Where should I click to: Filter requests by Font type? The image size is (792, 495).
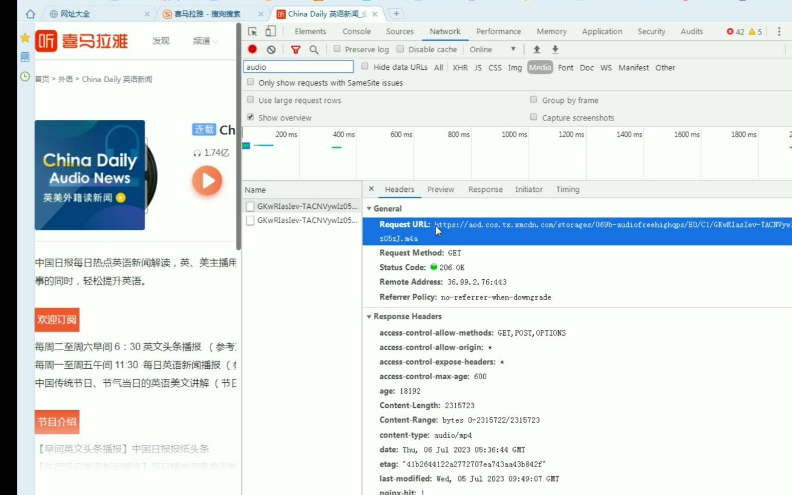click(565, 67)
